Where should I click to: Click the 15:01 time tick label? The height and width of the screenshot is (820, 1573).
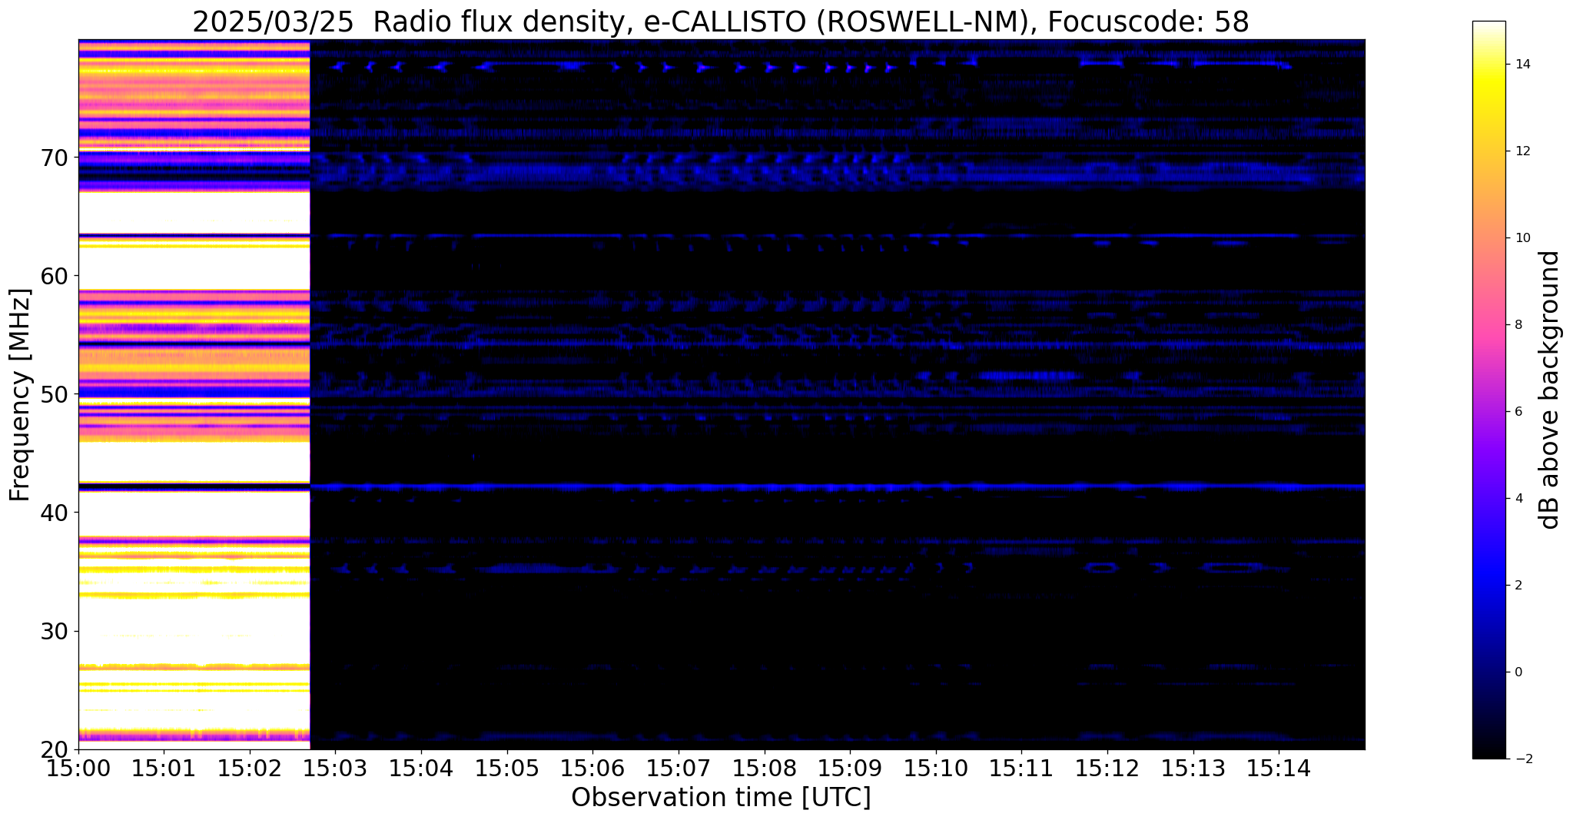coord(164,767)
